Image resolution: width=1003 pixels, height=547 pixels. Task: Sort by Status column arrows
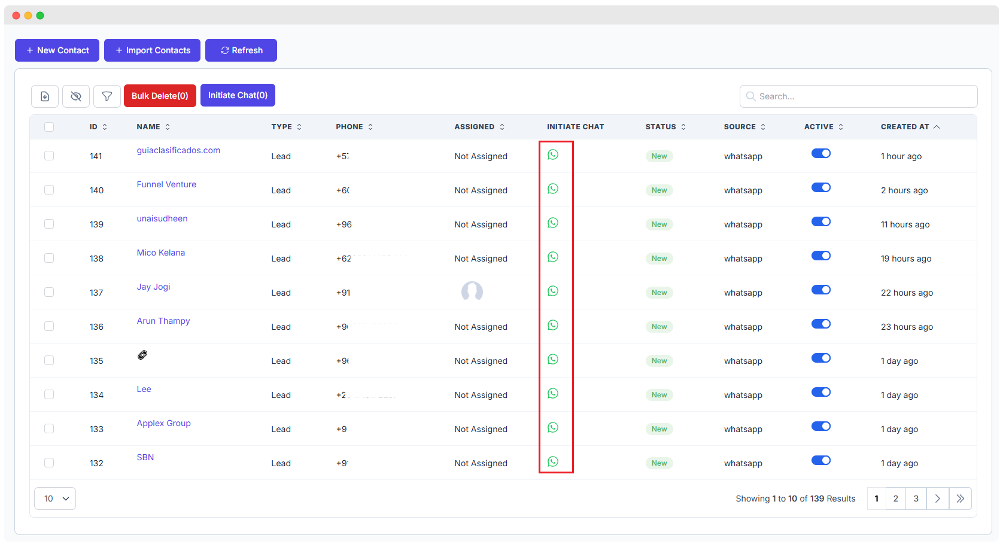pos(683,127)
